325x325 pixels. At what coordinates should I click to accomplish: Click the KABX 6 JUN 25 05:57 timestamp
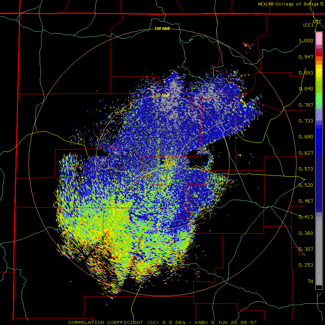(226, 322)
